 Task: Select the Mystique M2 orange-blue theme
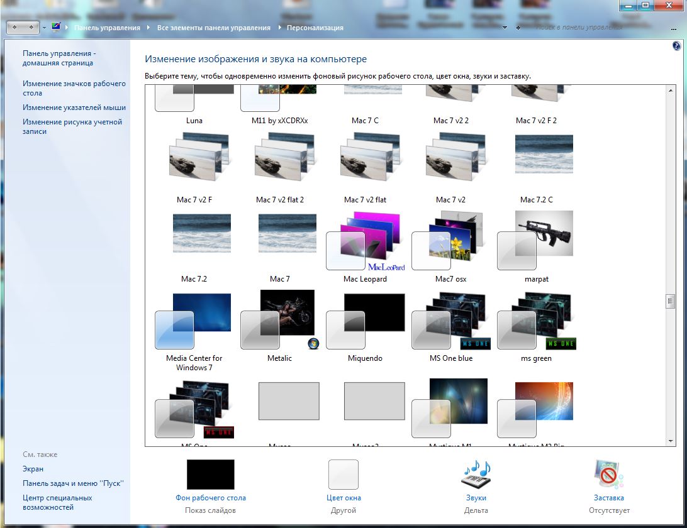point(535,409)
